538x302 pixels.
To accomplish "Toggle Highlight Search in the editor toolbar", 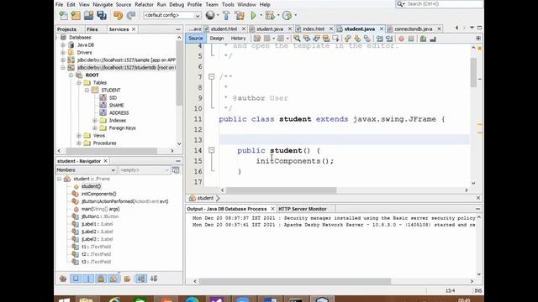I will point(325,39).
